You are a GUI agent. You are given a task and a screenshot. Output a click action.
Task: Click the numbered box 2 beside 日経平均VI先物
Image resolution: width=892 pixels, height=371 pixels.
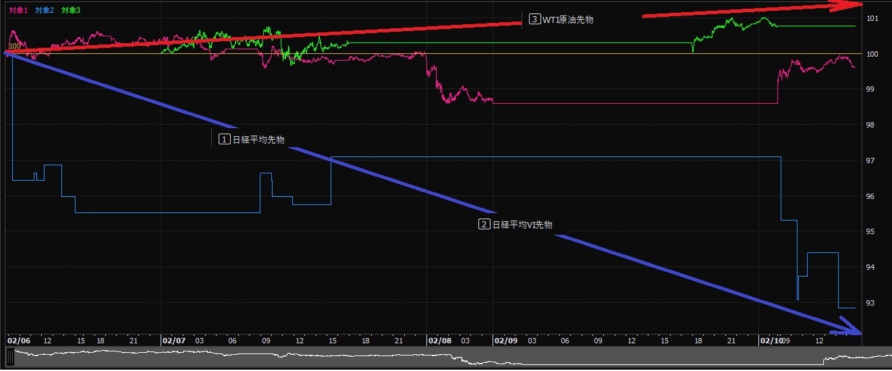click(x=484, y=225)
